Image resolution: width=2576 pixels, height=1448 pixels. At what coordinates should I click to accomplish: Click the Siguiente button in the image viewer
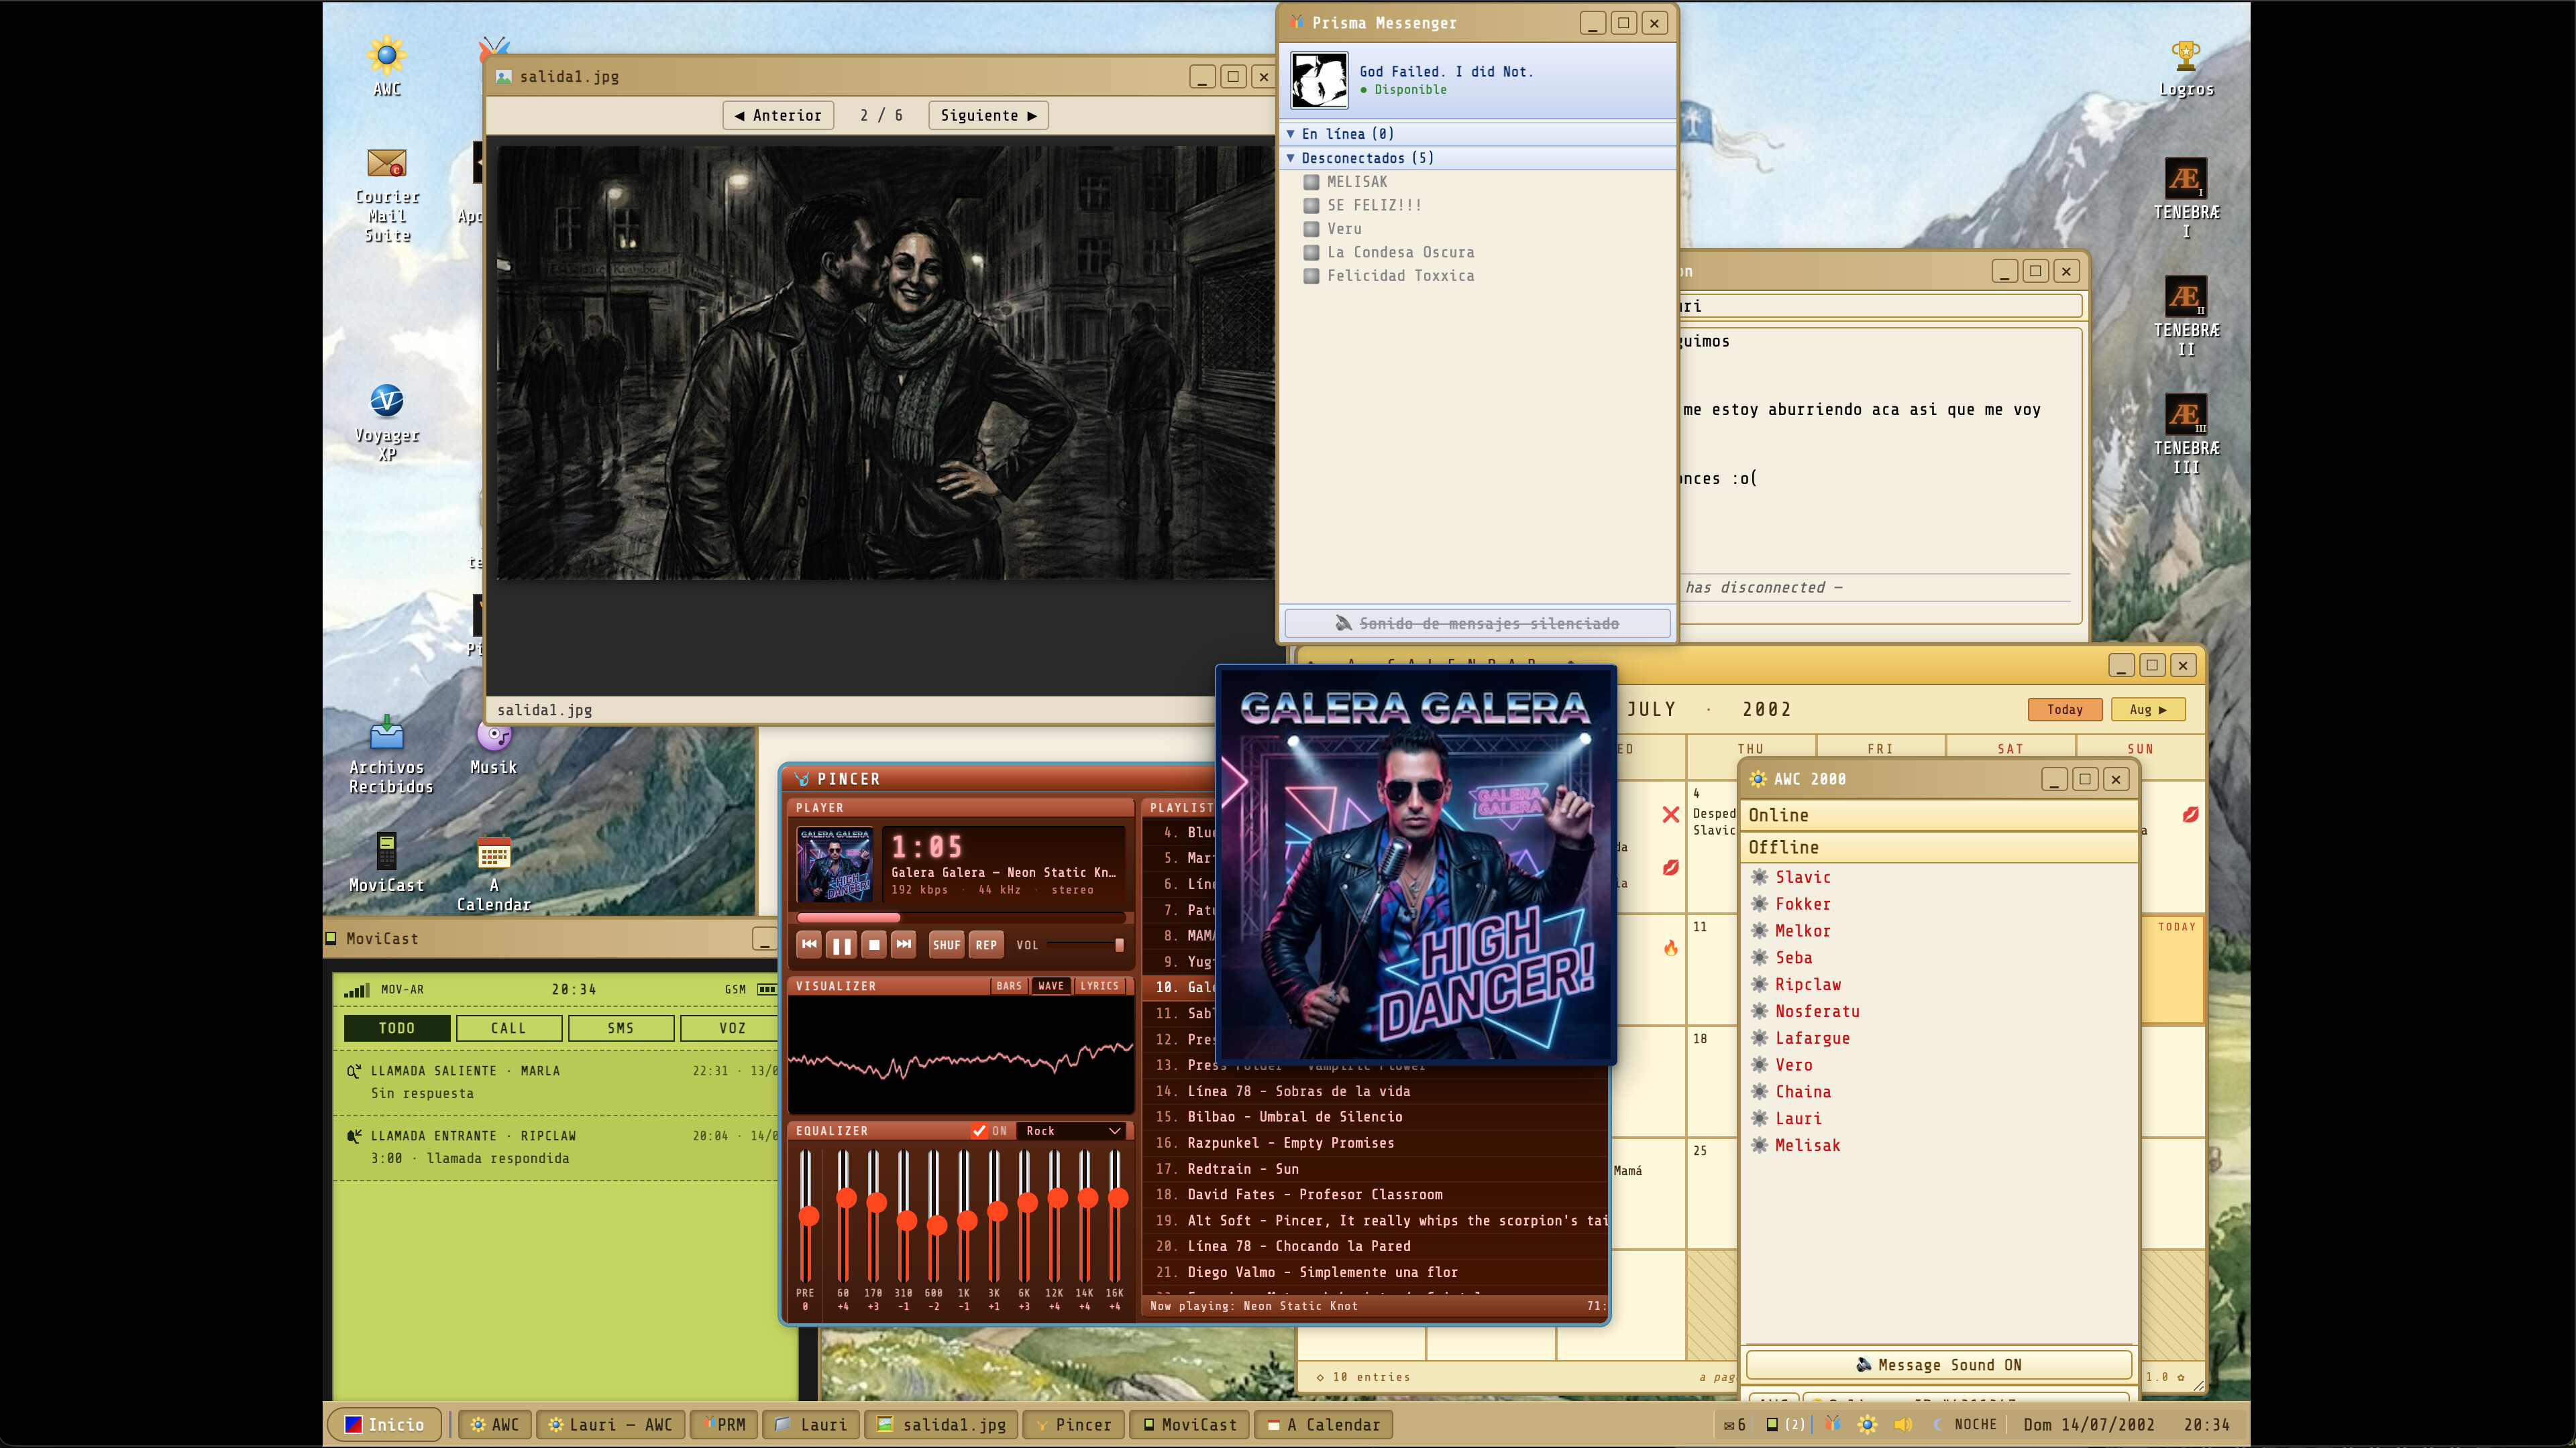pyautogui.click(x=988, y=115)
